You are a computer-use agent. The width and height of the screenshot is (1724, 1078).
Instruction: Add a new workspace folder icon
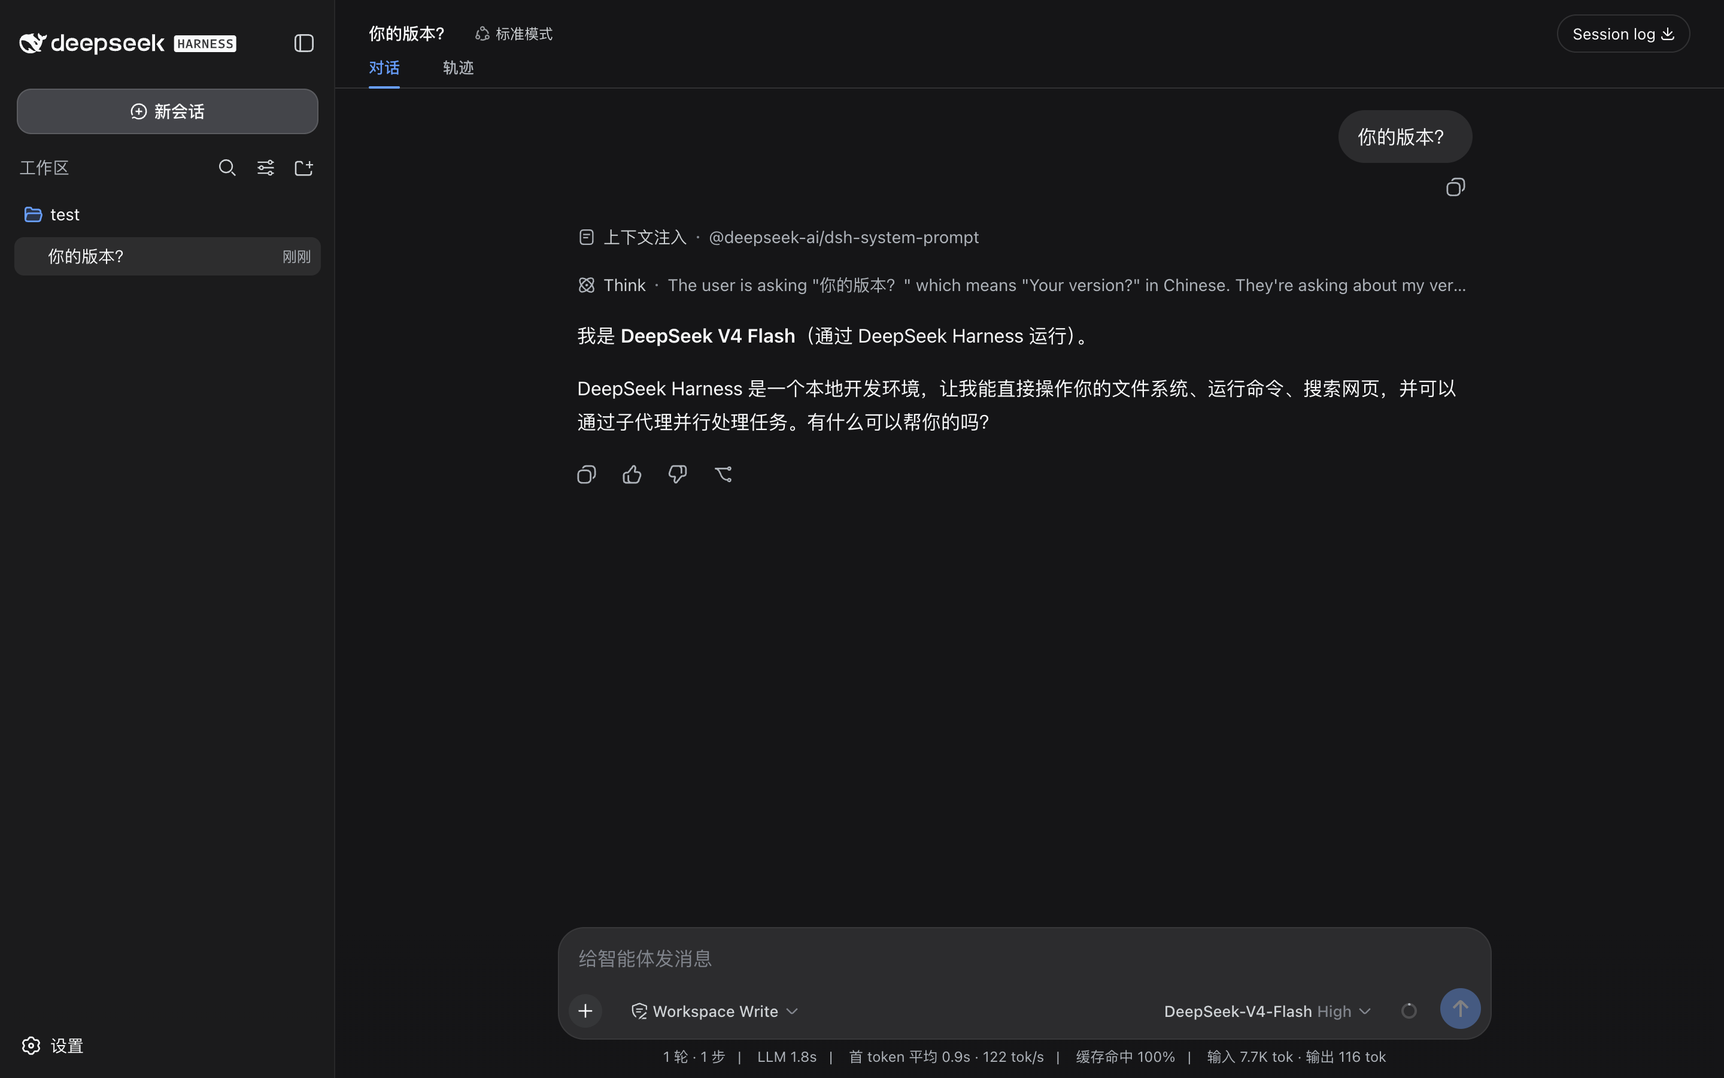[x=303, y=168]
